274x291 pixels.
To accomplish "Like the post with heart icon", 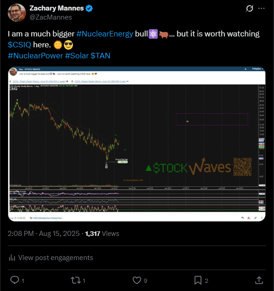I will [137, 280].
